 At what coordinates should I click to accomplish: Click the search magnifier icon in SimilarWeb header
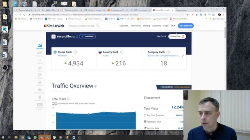pyautogui.click(x=98, y=26)
